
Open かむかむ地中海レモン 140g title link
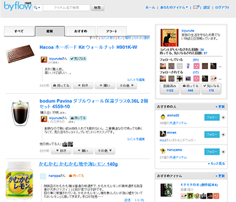click(x=78, y=164)
